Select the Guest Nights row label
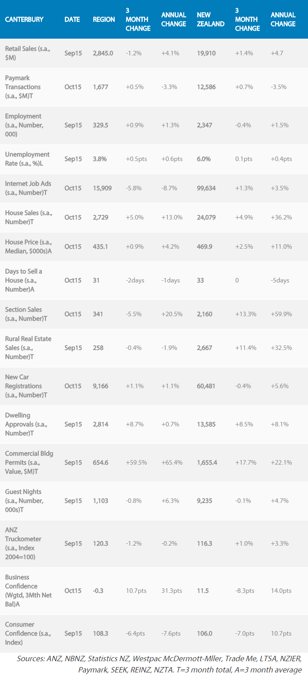Screen dimensions: 308x681 (x=24, y=501)
